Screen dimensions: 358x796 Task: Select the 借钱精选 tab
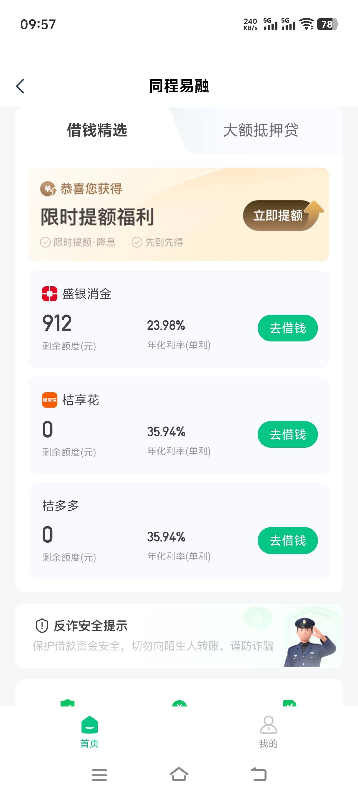click(97, 130)
